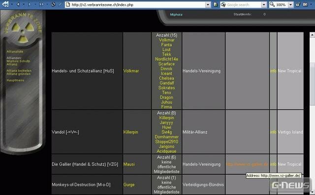Select member Jangono
Image resolution: width=315 pixels, height=195 pixels.
[x=166, y=147]
